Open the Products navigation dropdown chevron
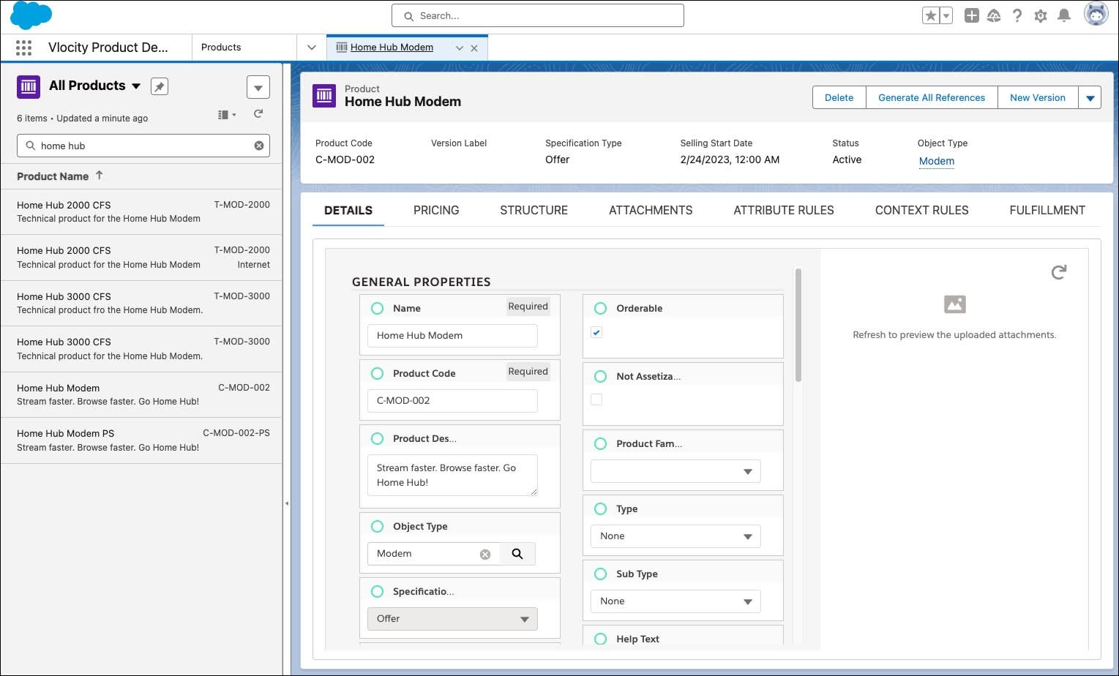Image resolution: width=1119 pixels, height=676 pixels. pyautogui.click(x=312, y=48)
